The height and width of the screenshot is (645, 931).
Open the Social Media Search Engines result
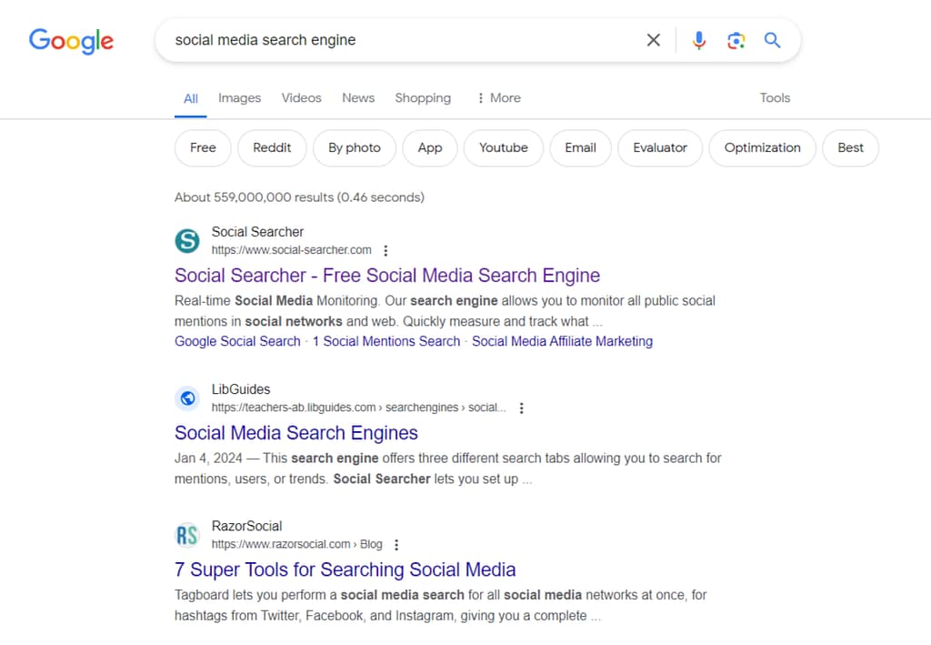tap(296, 433)
